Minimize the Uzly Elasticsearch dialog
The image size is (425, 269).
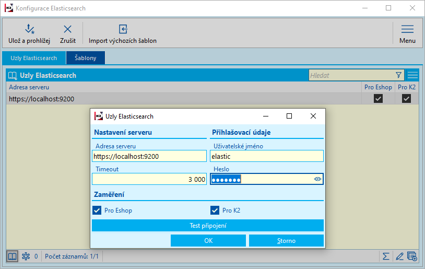click(x=266, y=116)
